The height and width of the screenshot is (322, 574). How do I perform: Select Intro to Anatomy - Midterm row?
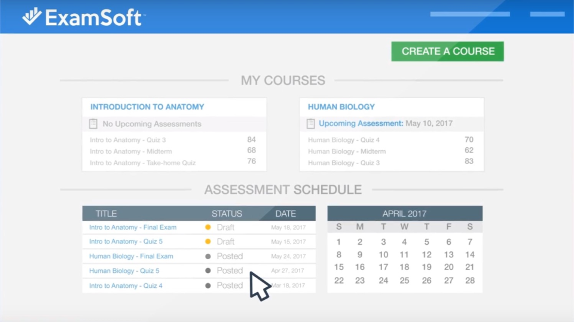(x=173, y=151)
